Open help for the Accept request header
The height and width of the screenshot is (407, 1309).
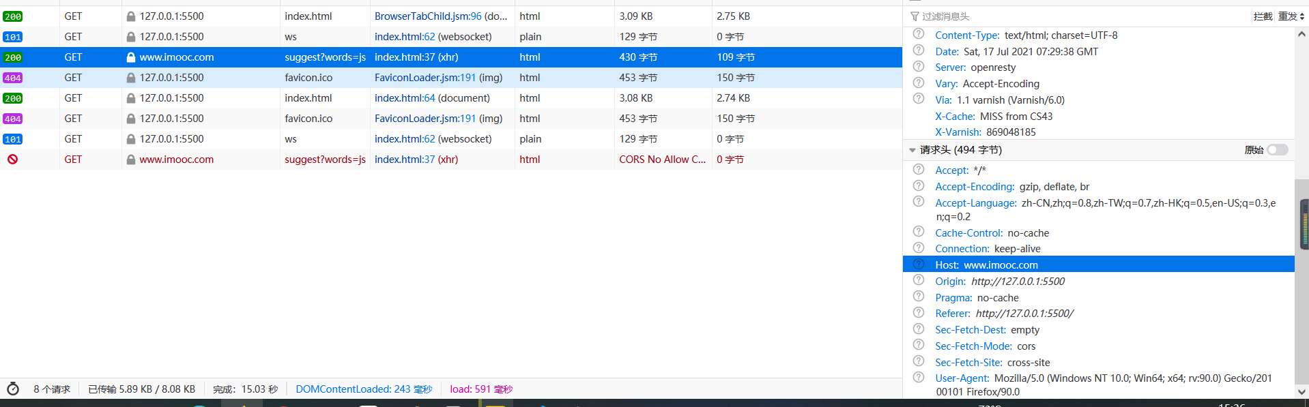pyautogui.click(x=919, y=169)
